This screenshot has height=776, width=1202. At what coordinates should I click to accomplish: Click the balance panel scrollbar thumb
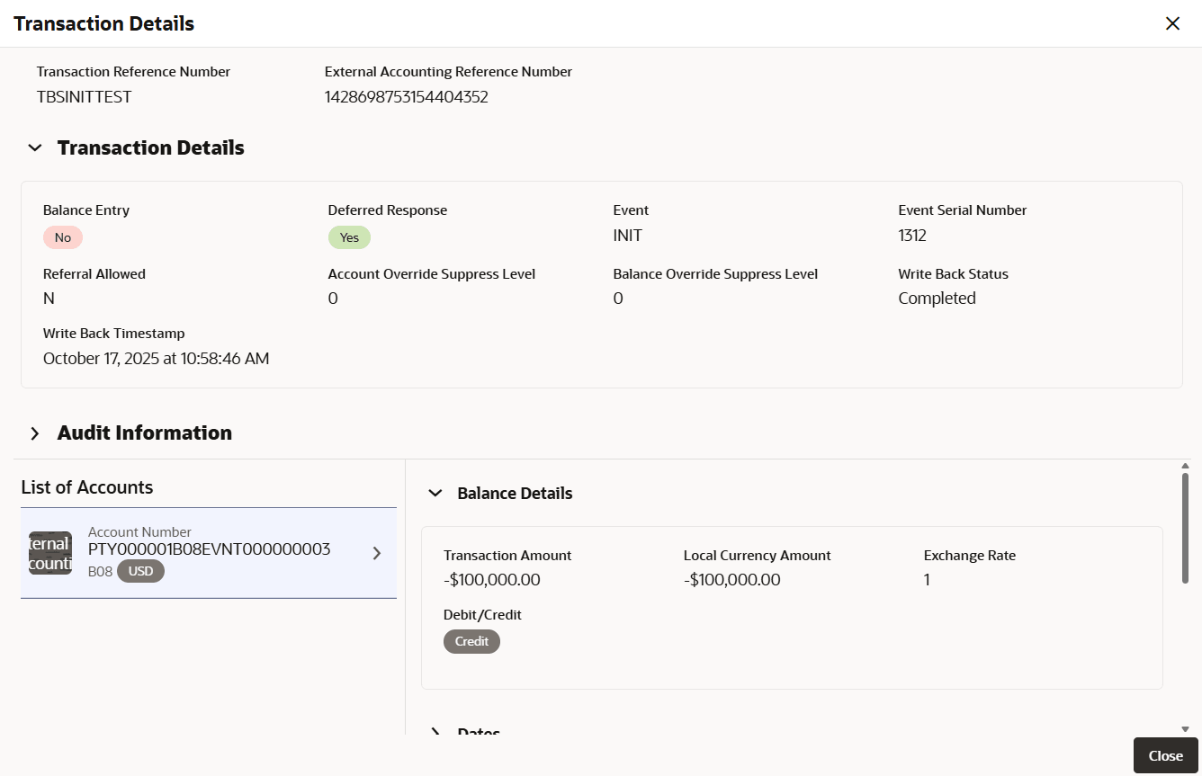point(1185,529)
